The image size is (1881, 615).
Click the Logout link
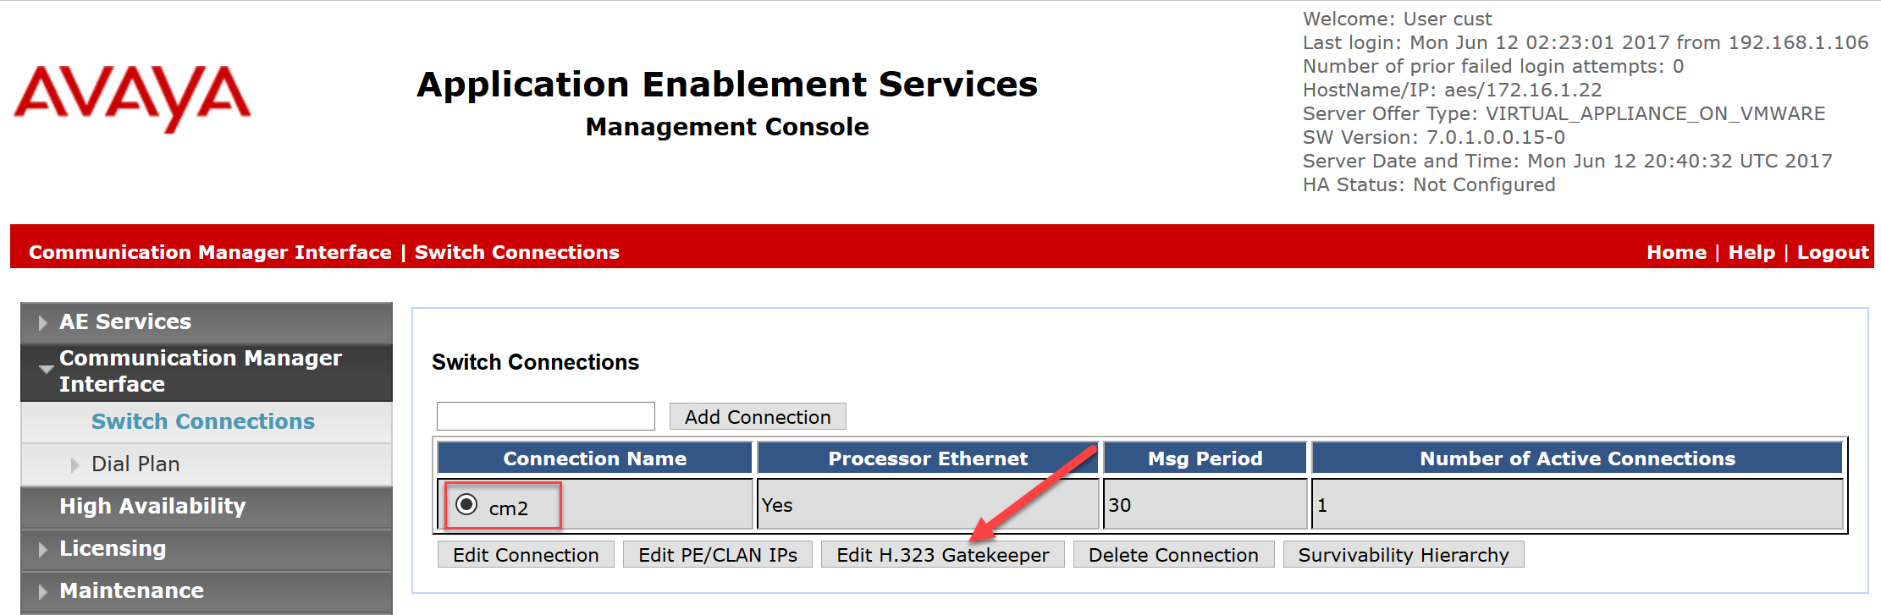[1833, 252]
